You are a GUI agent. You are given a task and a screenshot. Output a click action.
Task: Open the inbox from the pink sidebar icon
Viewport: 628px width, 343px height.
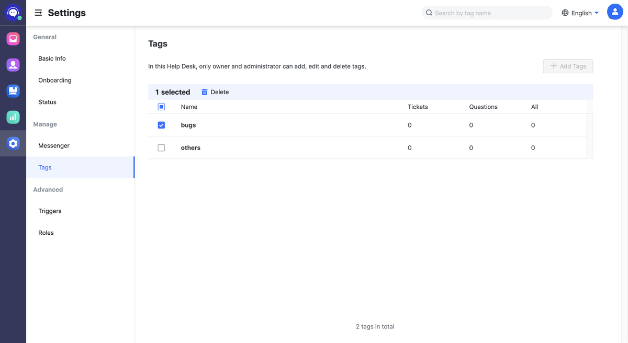pyautogui.click(x=13, y=38)
